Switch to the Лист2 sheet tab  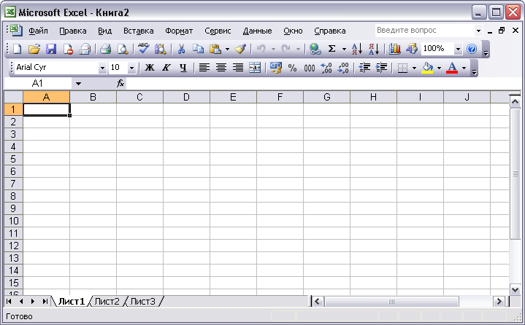point(107,301)
